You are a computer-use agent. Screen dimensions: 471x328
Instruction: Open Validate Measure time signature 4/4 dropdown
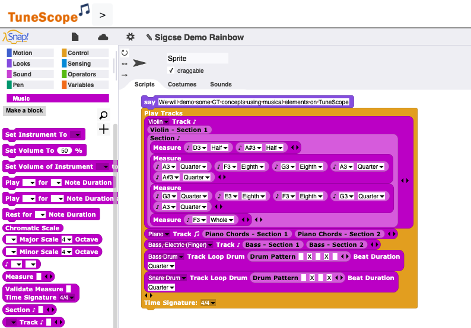point(66,298)
